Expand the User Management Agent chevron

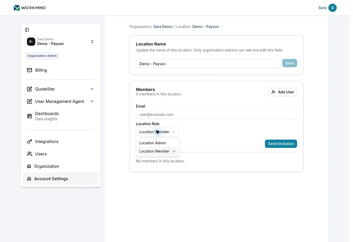(x=92, y=101)
